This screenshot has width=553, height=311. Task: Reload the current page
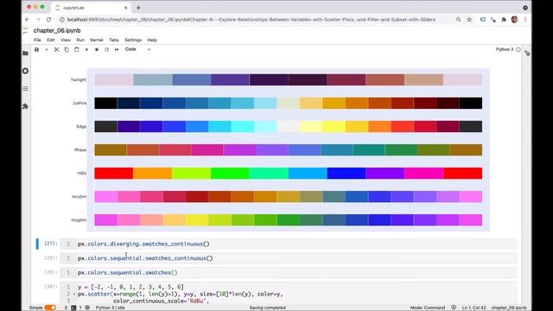tap(48, 19)
